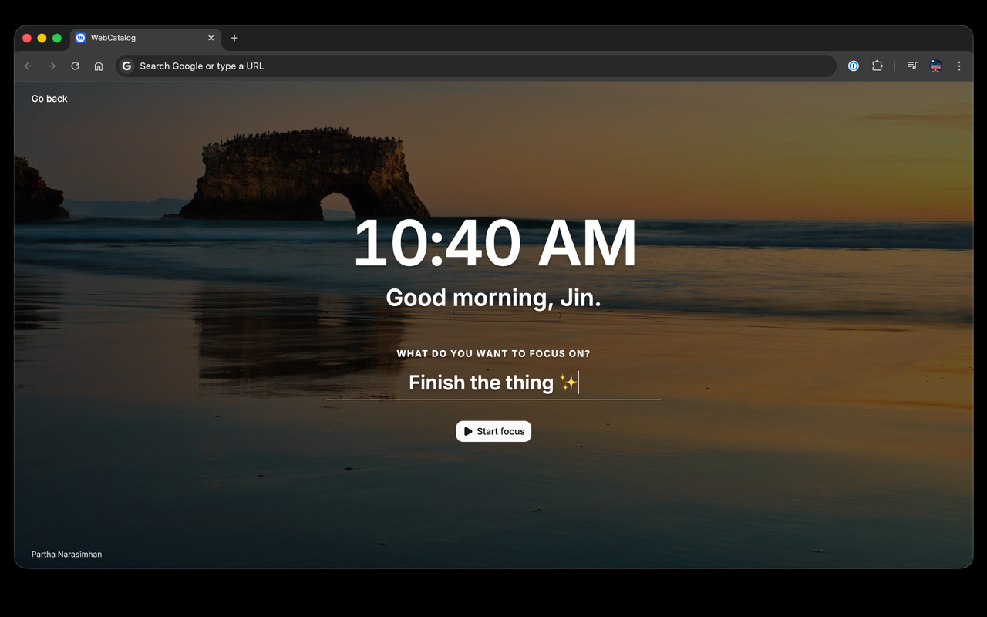
Task: Click the Google logo in the address bar
Action: coord(127,66)
